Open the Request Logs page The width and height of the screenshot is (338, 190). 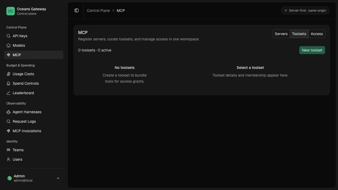[x=34, y=121]
